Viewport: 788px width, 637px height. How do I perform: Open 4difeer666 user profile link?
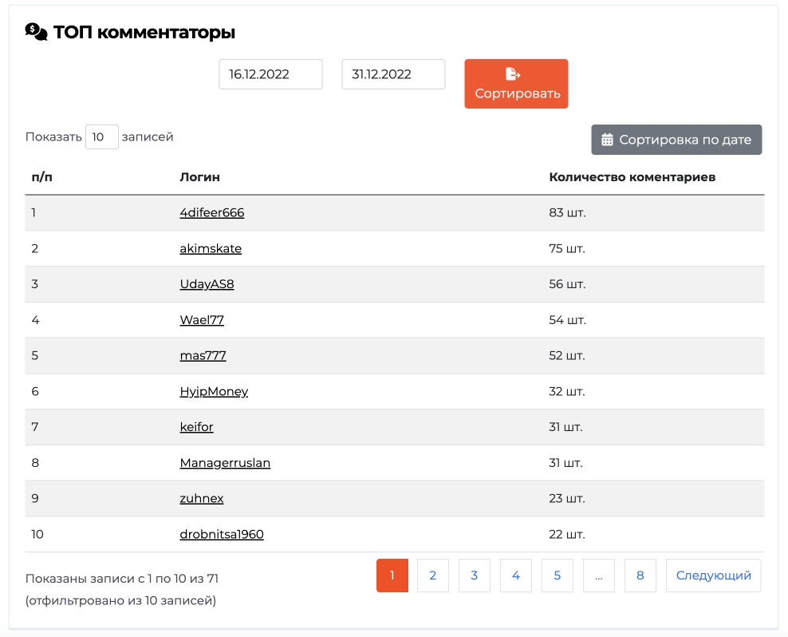coord(212,212)
